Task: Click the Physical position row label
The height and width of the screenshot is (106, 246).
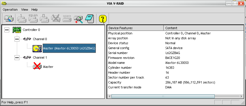Action: point(120,34)
